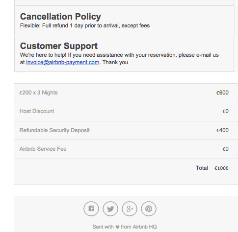Viewport: 238px width, 232px height.
Task: Click the €600 nights amount
Action: [x=222, y=93]
